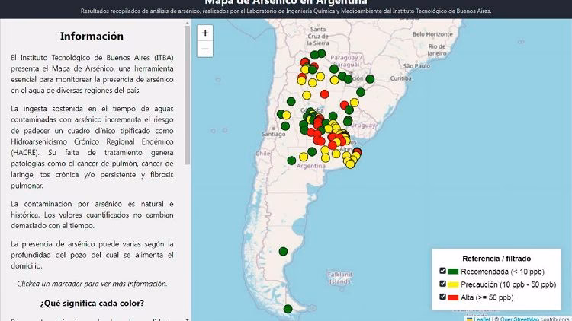Uncheck the Recomendada (< 10 ppb) filter
This screenshot has width=572, height=321.
[x=442, y=271]
